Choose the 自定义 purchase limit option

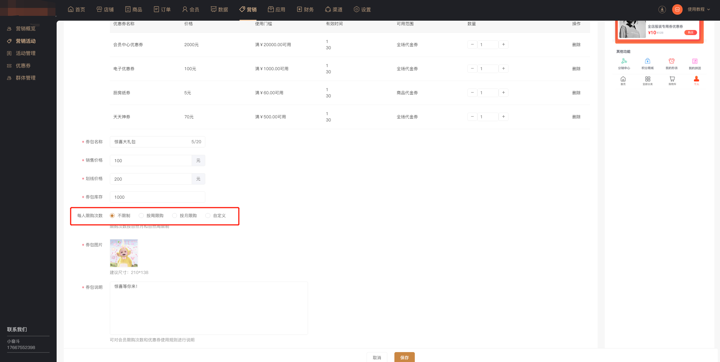point(208,216)
